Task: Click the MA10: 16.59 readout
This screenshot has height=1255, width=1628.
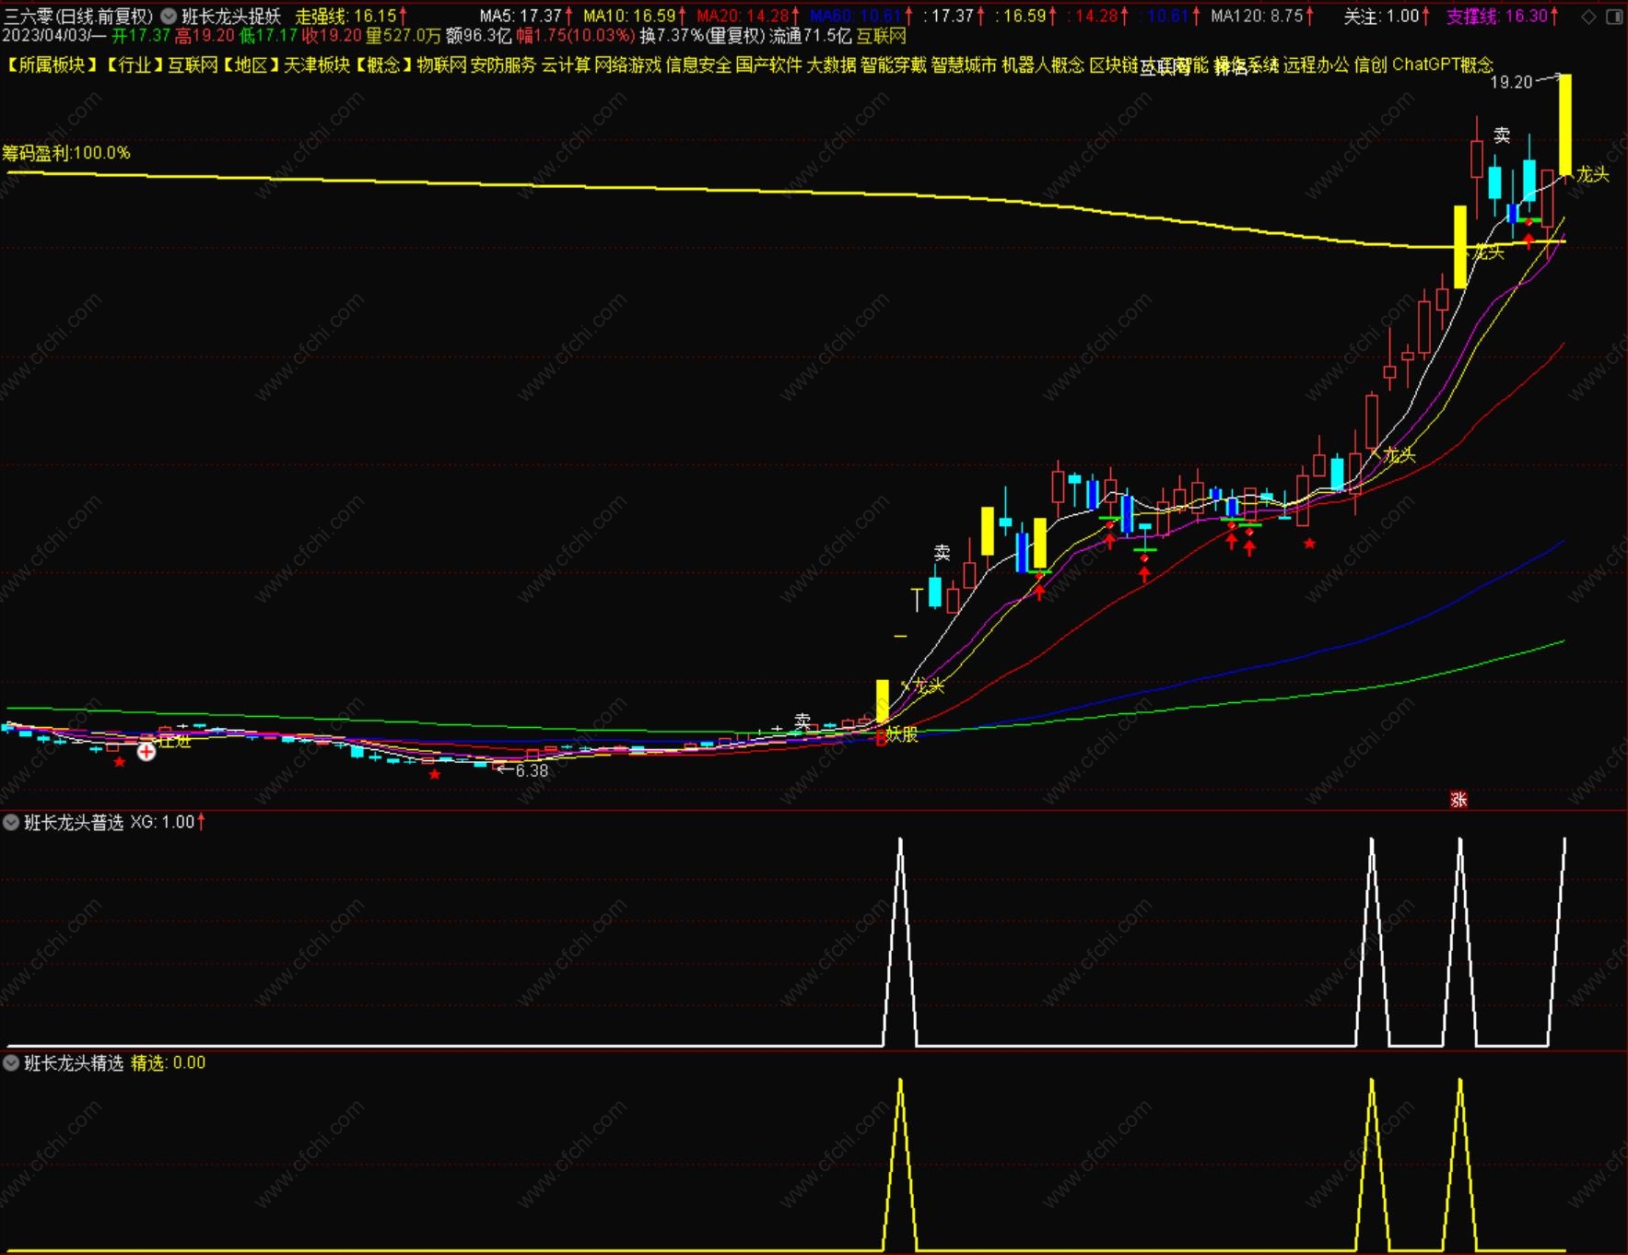Action: tap(635, 17)
